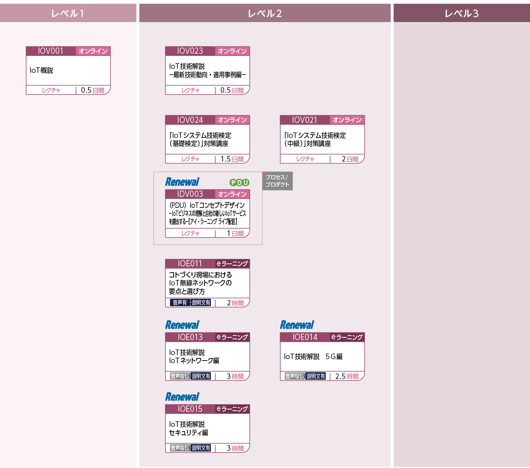Click the 説明文有 badge on IOE013 card
Image resolution: width=530 pixels, height=468 pixels.
click(x=201, y=376)
